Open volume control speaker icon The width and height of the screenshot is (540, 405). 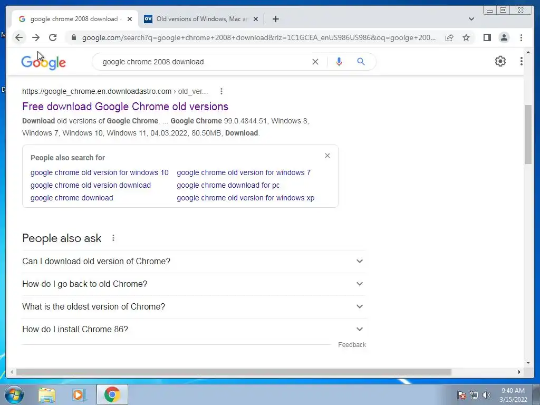(487, 395)
